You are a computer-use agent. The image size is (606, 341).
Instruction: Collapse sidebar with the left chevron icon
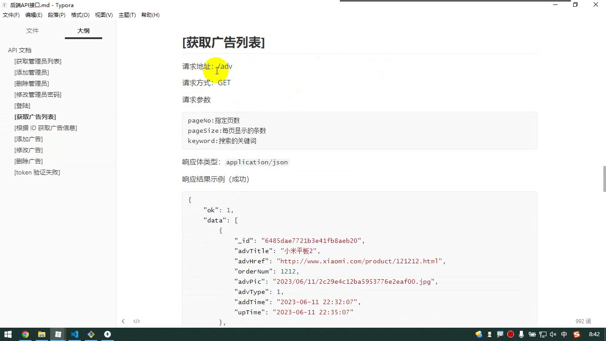click(123, 321)
